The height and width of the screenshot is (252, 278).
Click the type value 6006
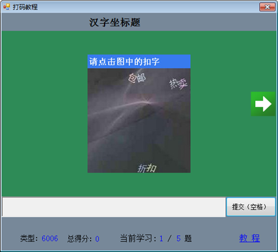point(49,239)
